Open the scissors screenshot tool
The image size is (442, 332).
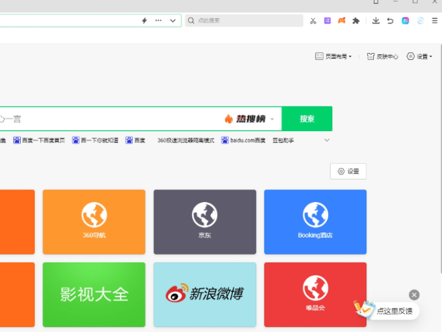pyautogui.click(x=313, y=21)
